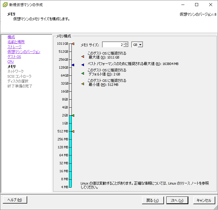Image resolution: width=218 pixels, height=210 pixels.
Task: Click the ヘルプ (H) button
Action: 15,200
